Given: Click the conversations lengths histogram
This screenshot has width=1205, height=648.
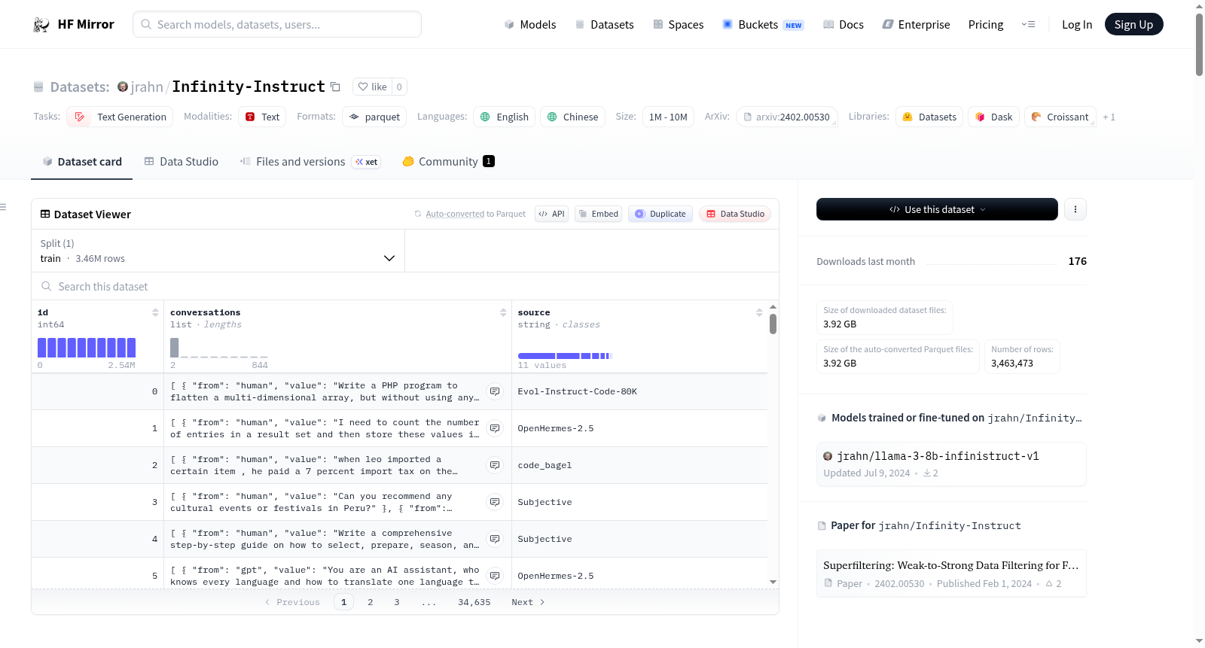Looking at the screenshot, I should (219, 347).
